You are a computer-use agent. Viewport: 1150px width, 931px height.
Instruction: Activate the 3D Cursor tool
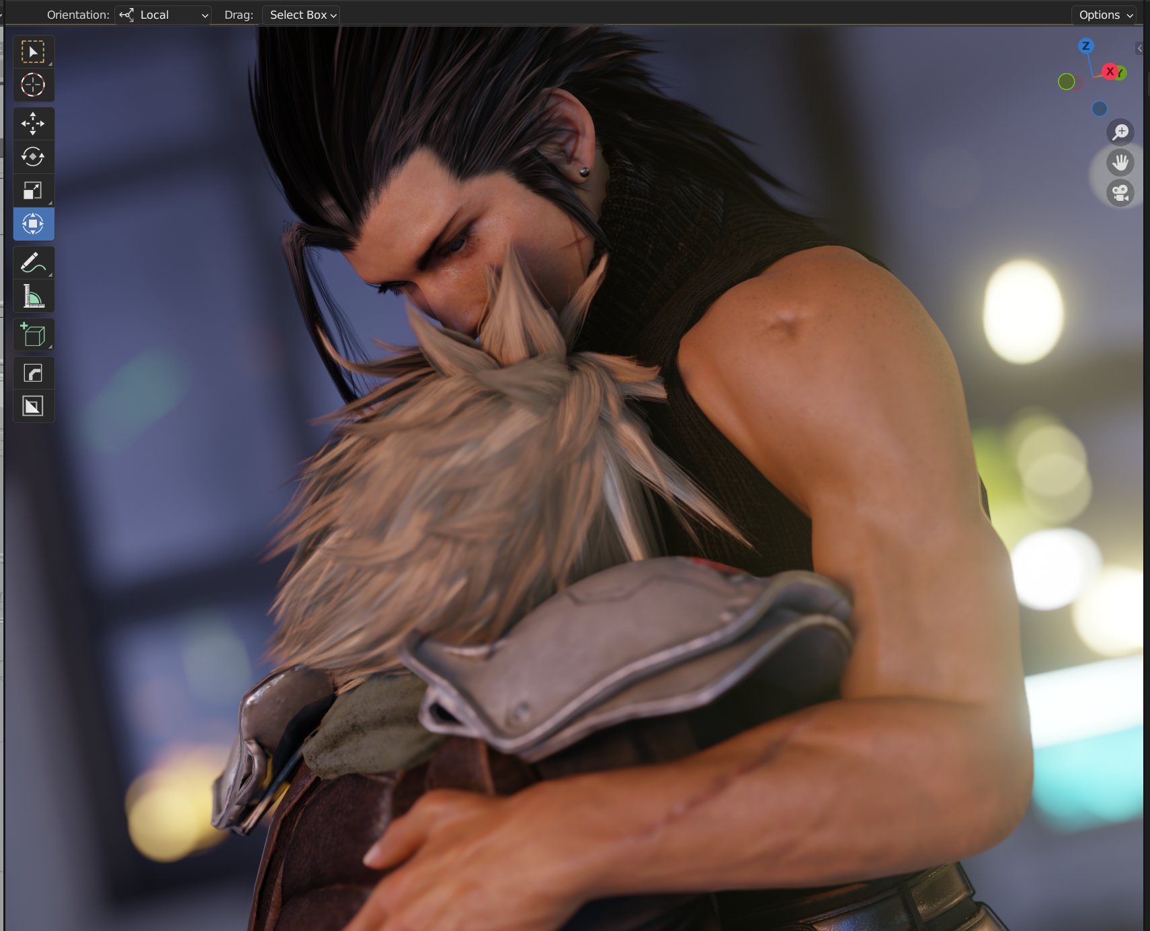(33, 85)
